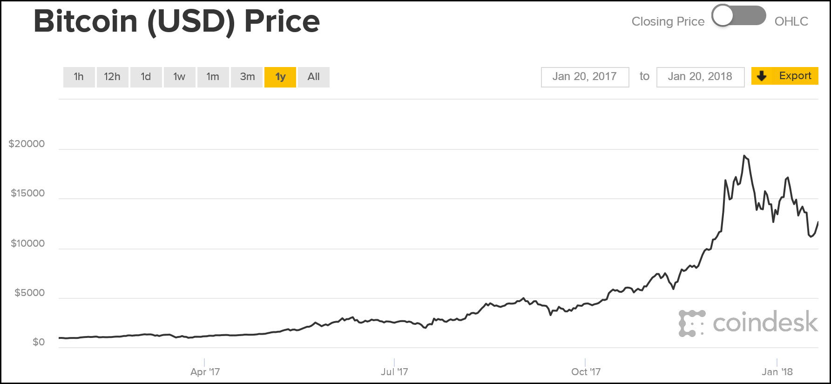This screenshot has width=831, height=384.
Task: Select the highlighted 1y range tab
Action: click(280, 77)
